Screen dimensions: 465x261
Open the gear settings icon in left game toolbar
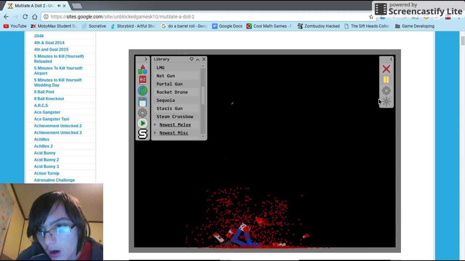tap(142, 113)
